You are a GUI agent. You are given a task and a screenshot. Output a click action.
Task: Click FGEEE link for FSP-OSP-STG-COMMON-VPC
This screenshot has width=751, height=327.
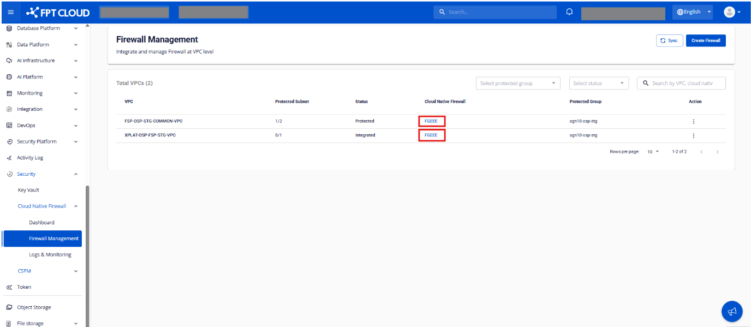click(x=431, y=121)
